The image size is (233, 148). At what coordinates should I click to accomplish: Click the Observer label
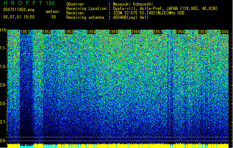click(x=75, y=4)
